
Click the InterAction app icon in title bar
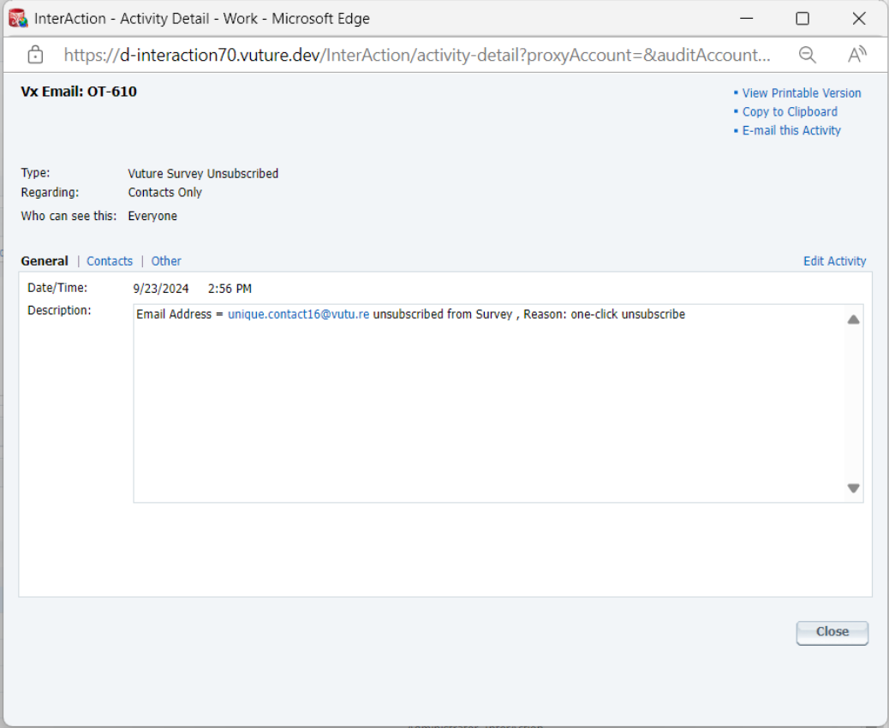point(18,18)
